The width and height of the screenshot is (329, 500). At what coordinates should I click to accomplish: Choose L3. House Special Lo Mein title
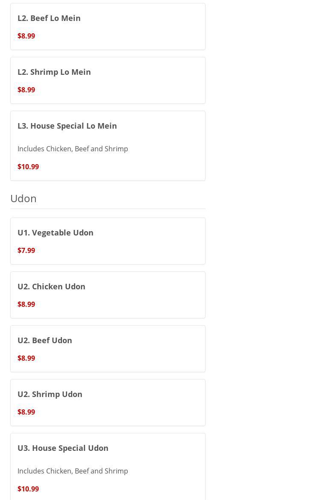click(67, 126)
